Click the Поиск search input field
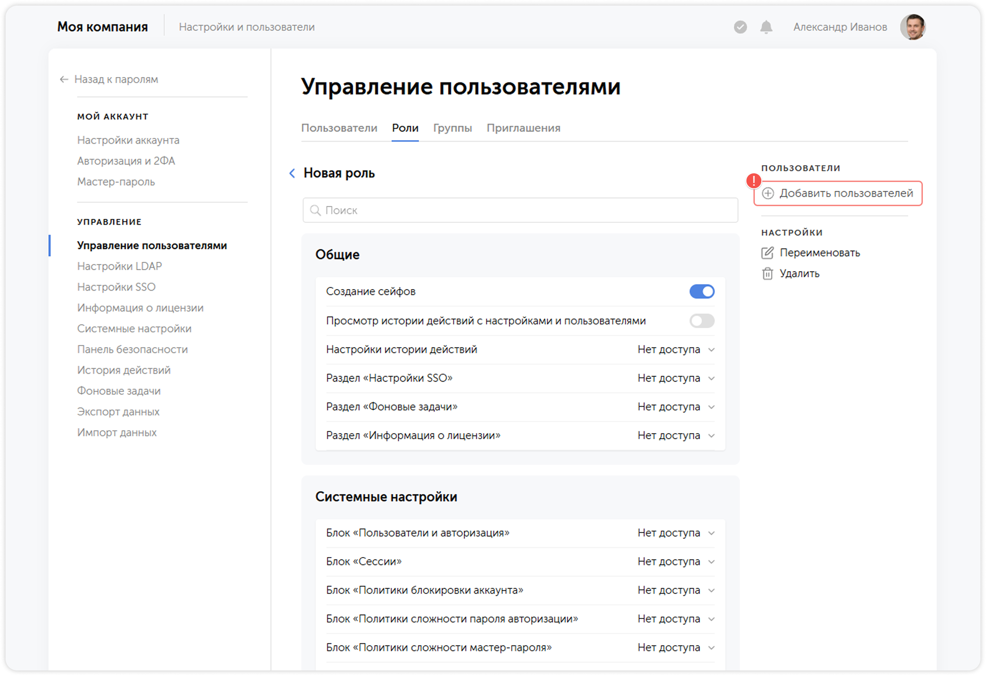This screenshot has width=986, height=676. tap(520, 210)
